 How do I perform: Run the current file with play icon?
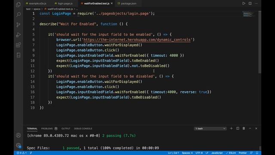coord(244,3)
